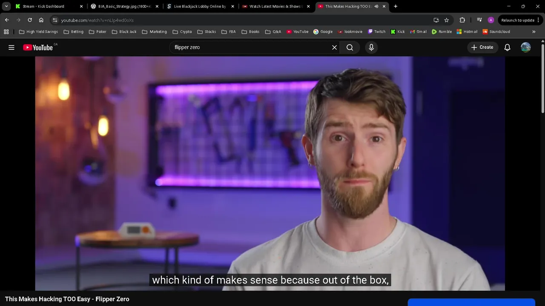Open a new browser tab
The height and width of the screenshot is (306, 545).
pos(396,6)
